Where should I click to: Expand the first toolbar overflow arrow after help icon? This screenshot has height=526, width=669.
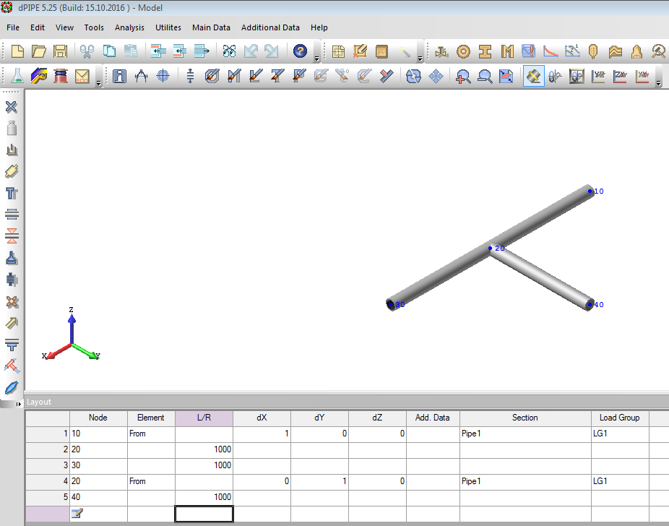(x=316, y=58)
